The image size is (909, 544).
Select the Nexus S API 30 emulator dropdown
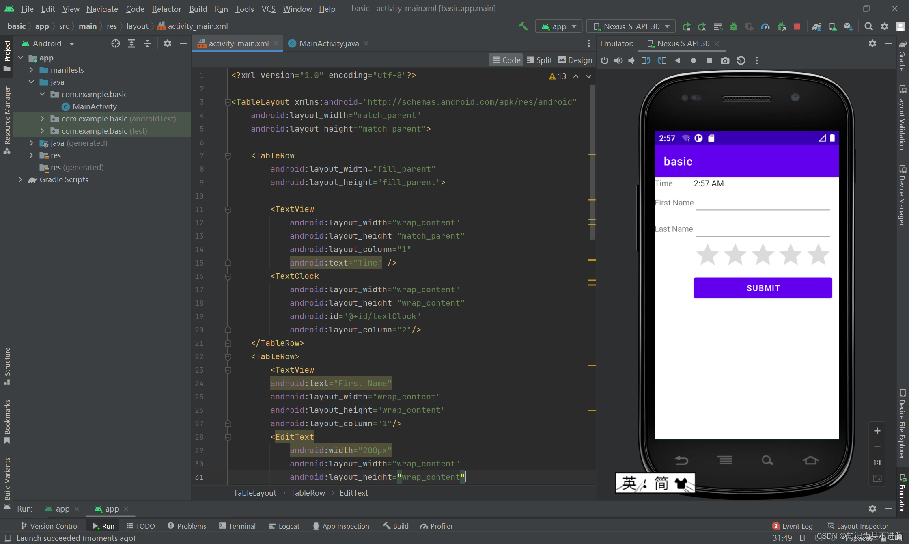(631, 26)
